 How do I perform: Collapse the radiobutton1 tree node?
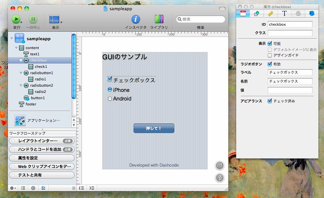pos(21,73)
